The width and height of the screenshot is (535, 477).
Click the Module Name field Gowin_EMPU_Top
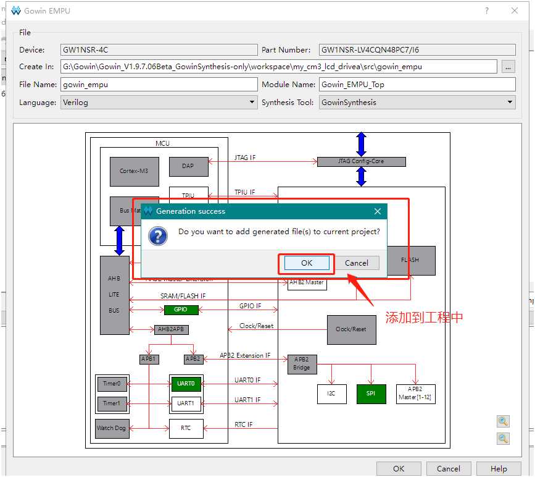(x=417, y=85)
